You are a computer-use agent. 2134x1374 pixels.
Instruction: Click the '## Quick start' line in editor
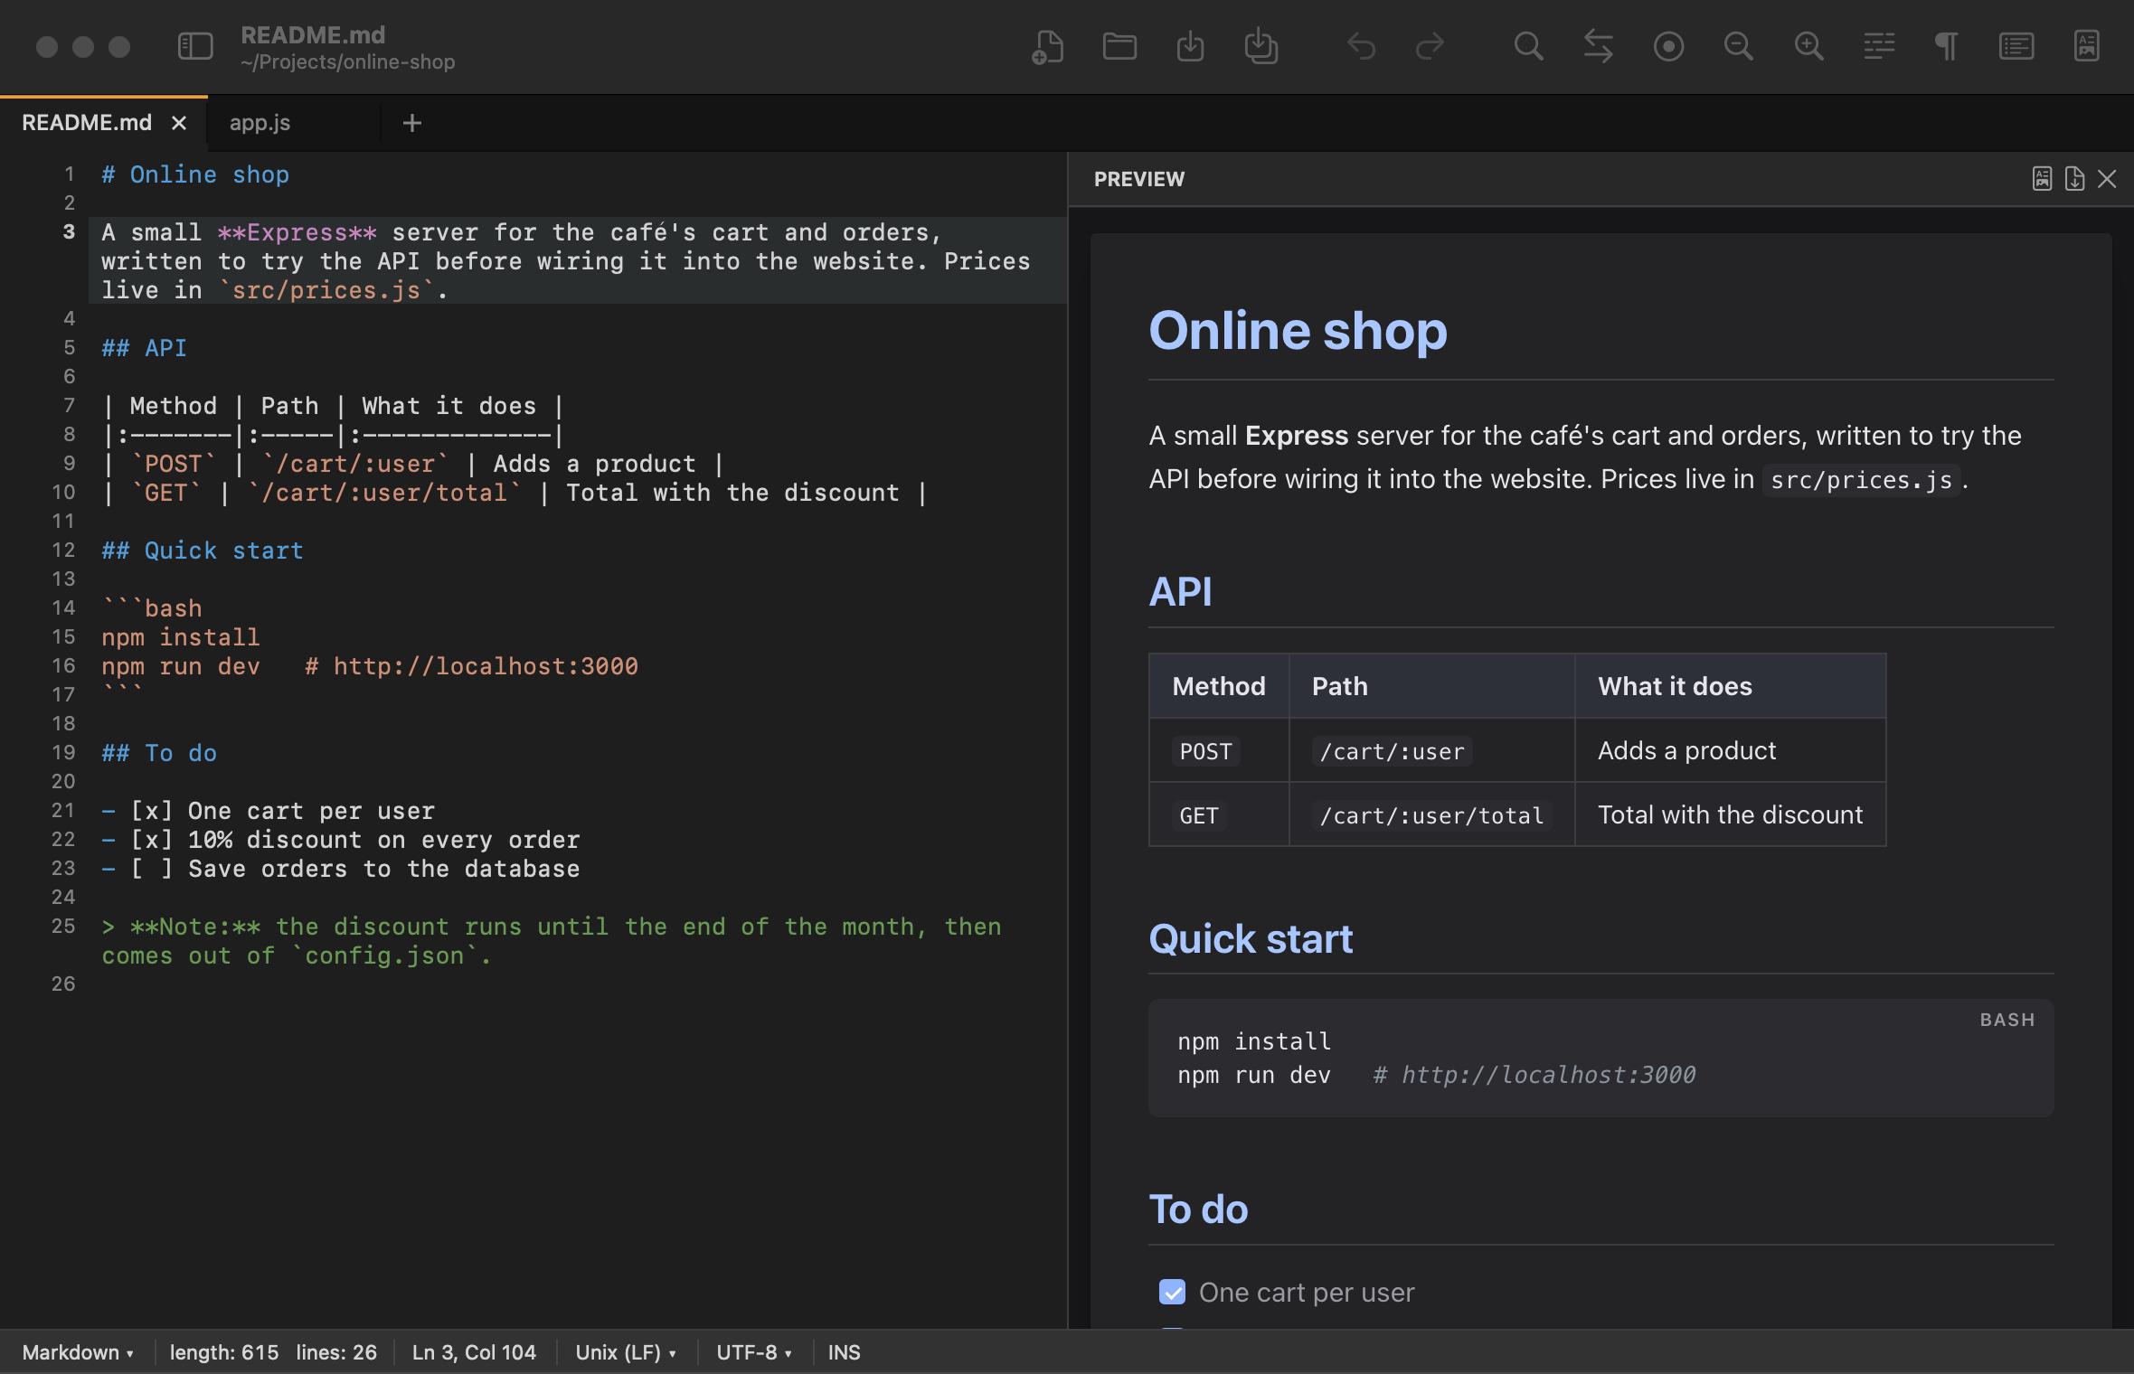203,551
